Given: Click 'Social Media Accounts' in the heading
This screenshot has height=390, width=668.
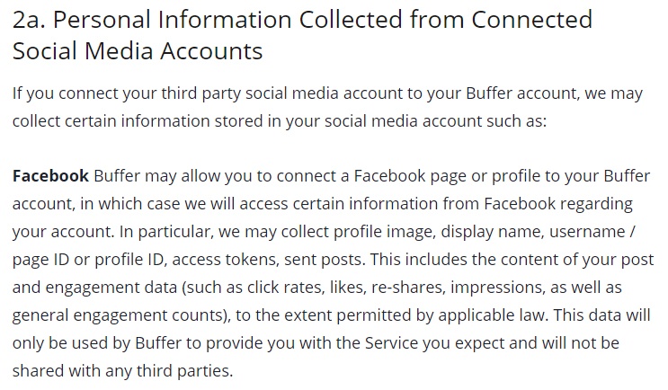Looking at the screenshot, I should 138,51.
